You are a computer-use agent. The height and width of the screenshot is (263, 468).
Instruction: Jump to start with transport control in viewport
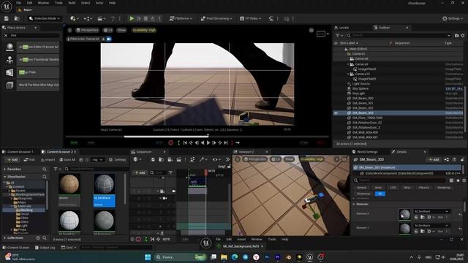coord(185,143)
